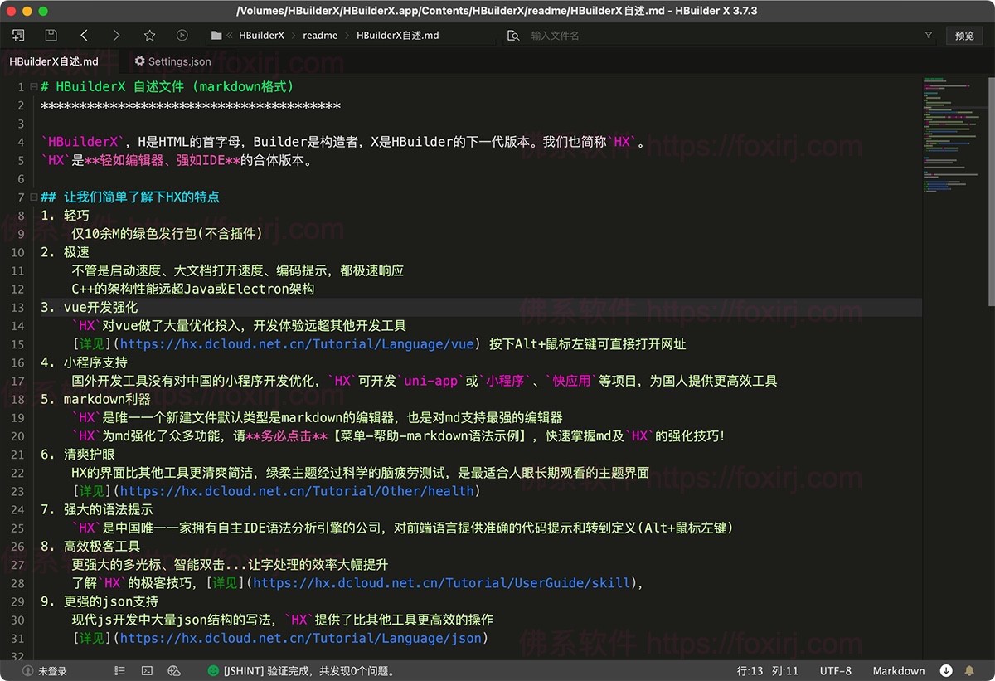The image size is (995, 681).
Task: Click the run play icon
Action: (x=182, y=36)
